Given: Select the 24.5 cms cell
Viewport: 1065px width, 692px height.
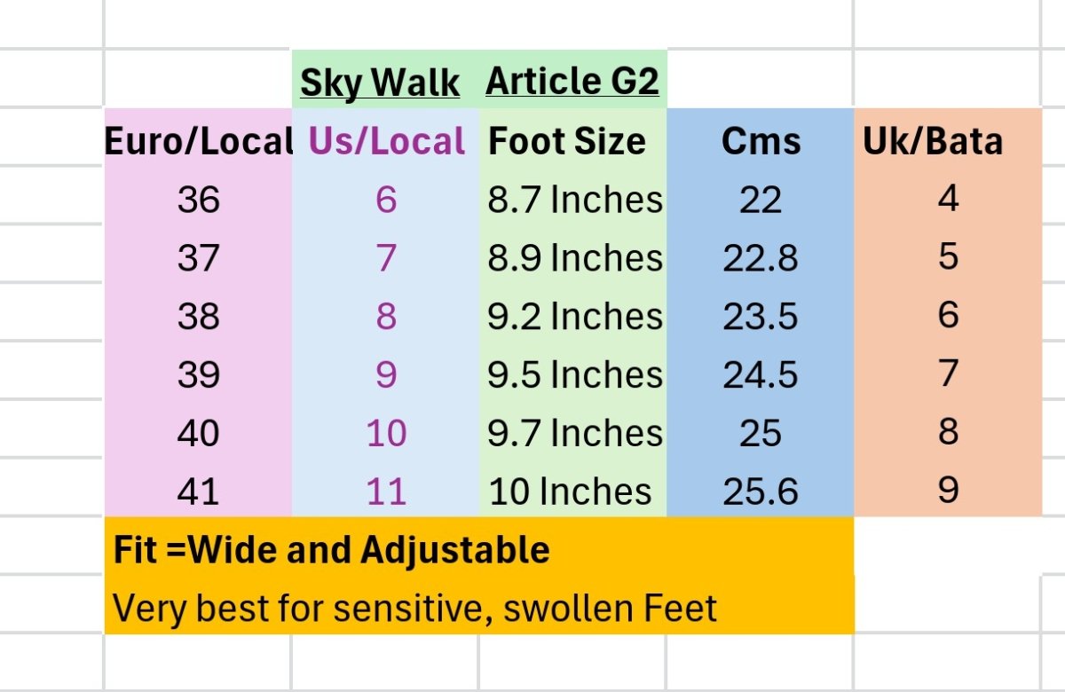Looking at the screenshot, I should [x=761, y=375].
